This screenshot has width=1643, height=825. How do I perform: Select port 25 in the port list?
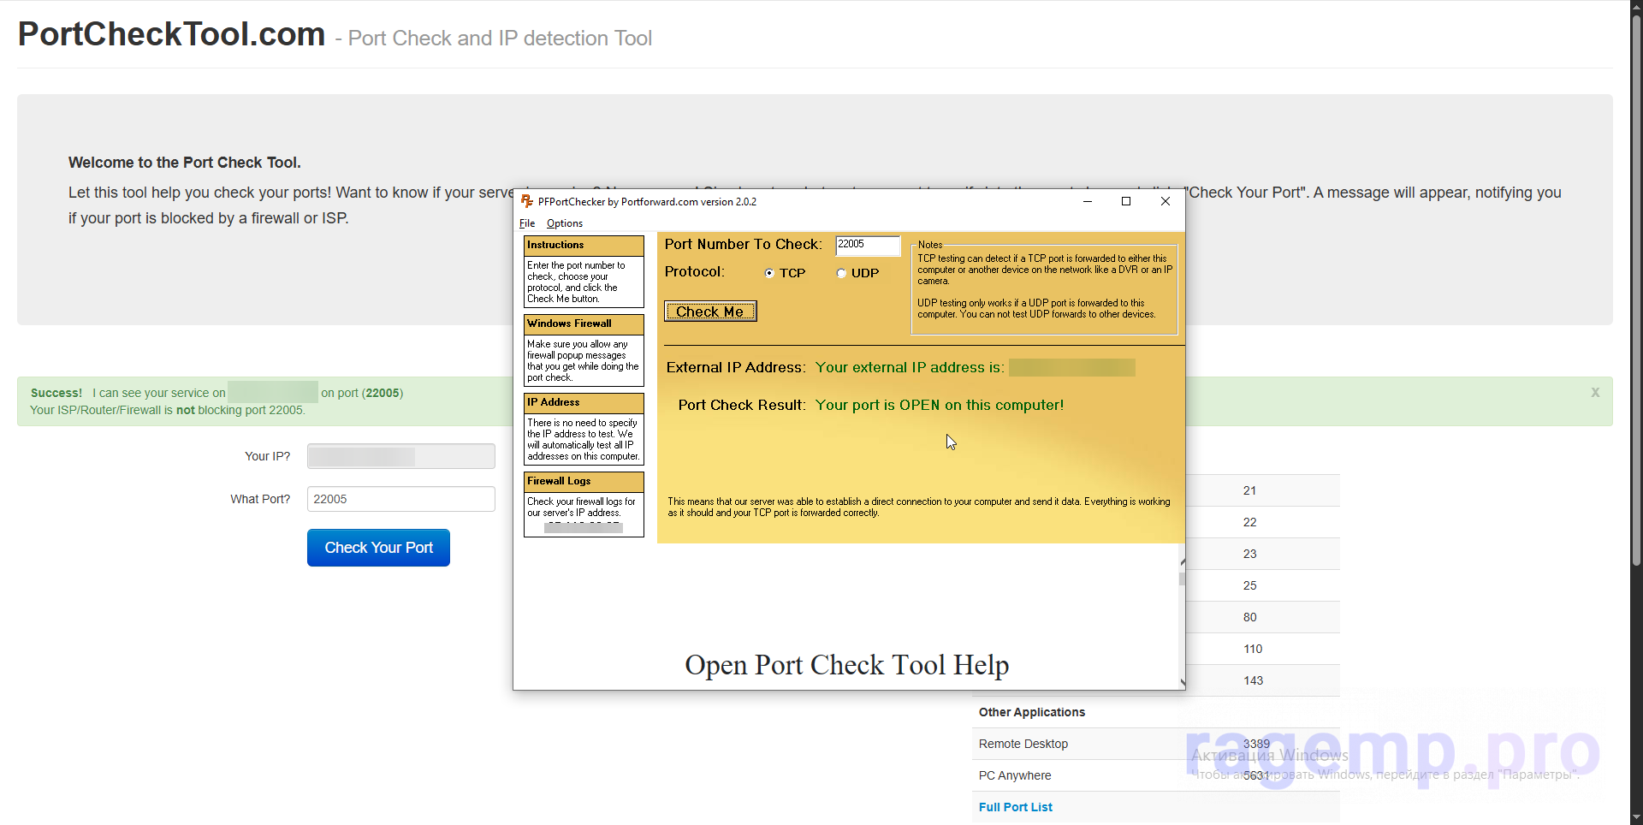(1249, 585)
